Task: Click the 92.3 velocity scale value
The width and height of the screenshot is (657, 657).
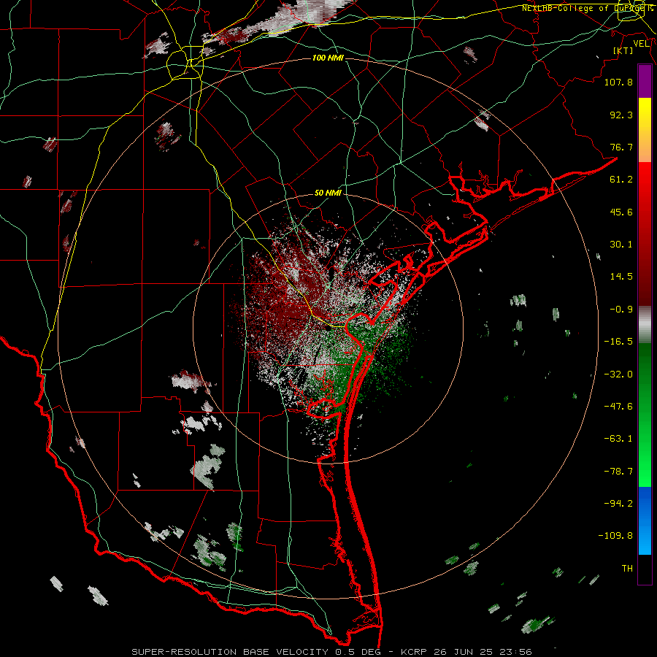Action: (x=621, y=115)
